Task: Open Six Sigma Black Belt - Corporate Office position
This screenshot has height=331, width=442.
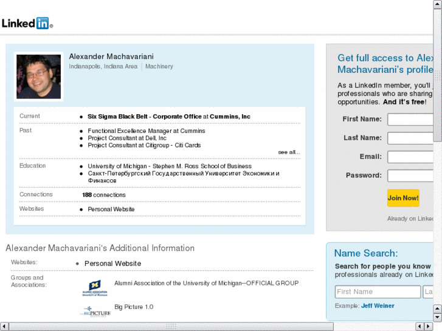Action: 169,117
